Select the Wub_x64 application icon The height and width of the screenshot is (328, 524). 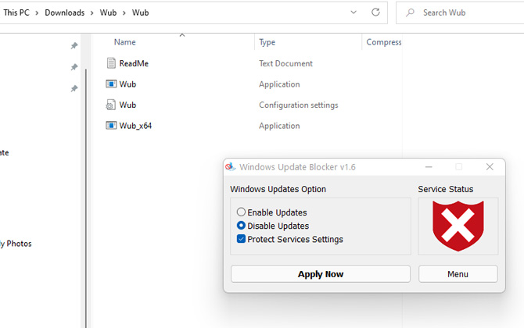click(111, 126)
